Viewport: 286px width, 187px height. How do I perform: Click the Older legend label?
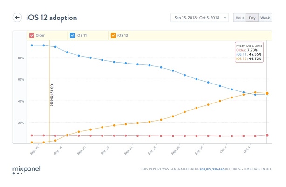(x=41, y=35)
